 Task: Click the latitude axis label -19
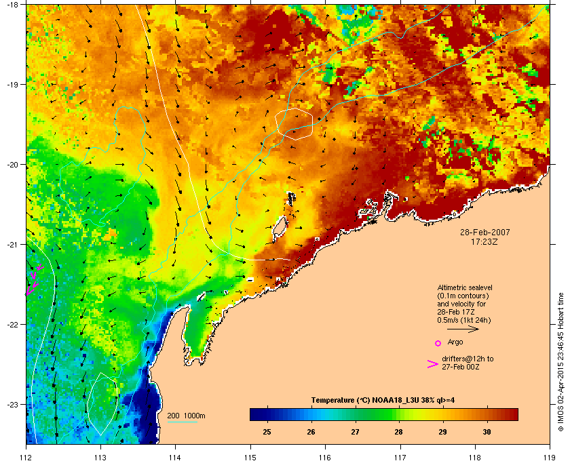point(12,84)
